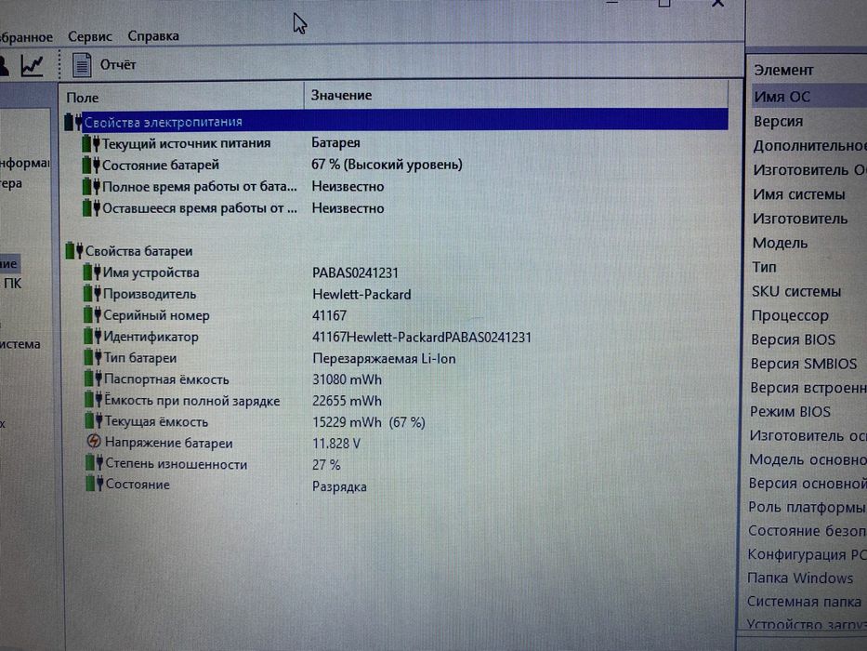Viewport: 867px width, 651px height.
Task: Click the Отчёт document icon
Action: point(82,65)
